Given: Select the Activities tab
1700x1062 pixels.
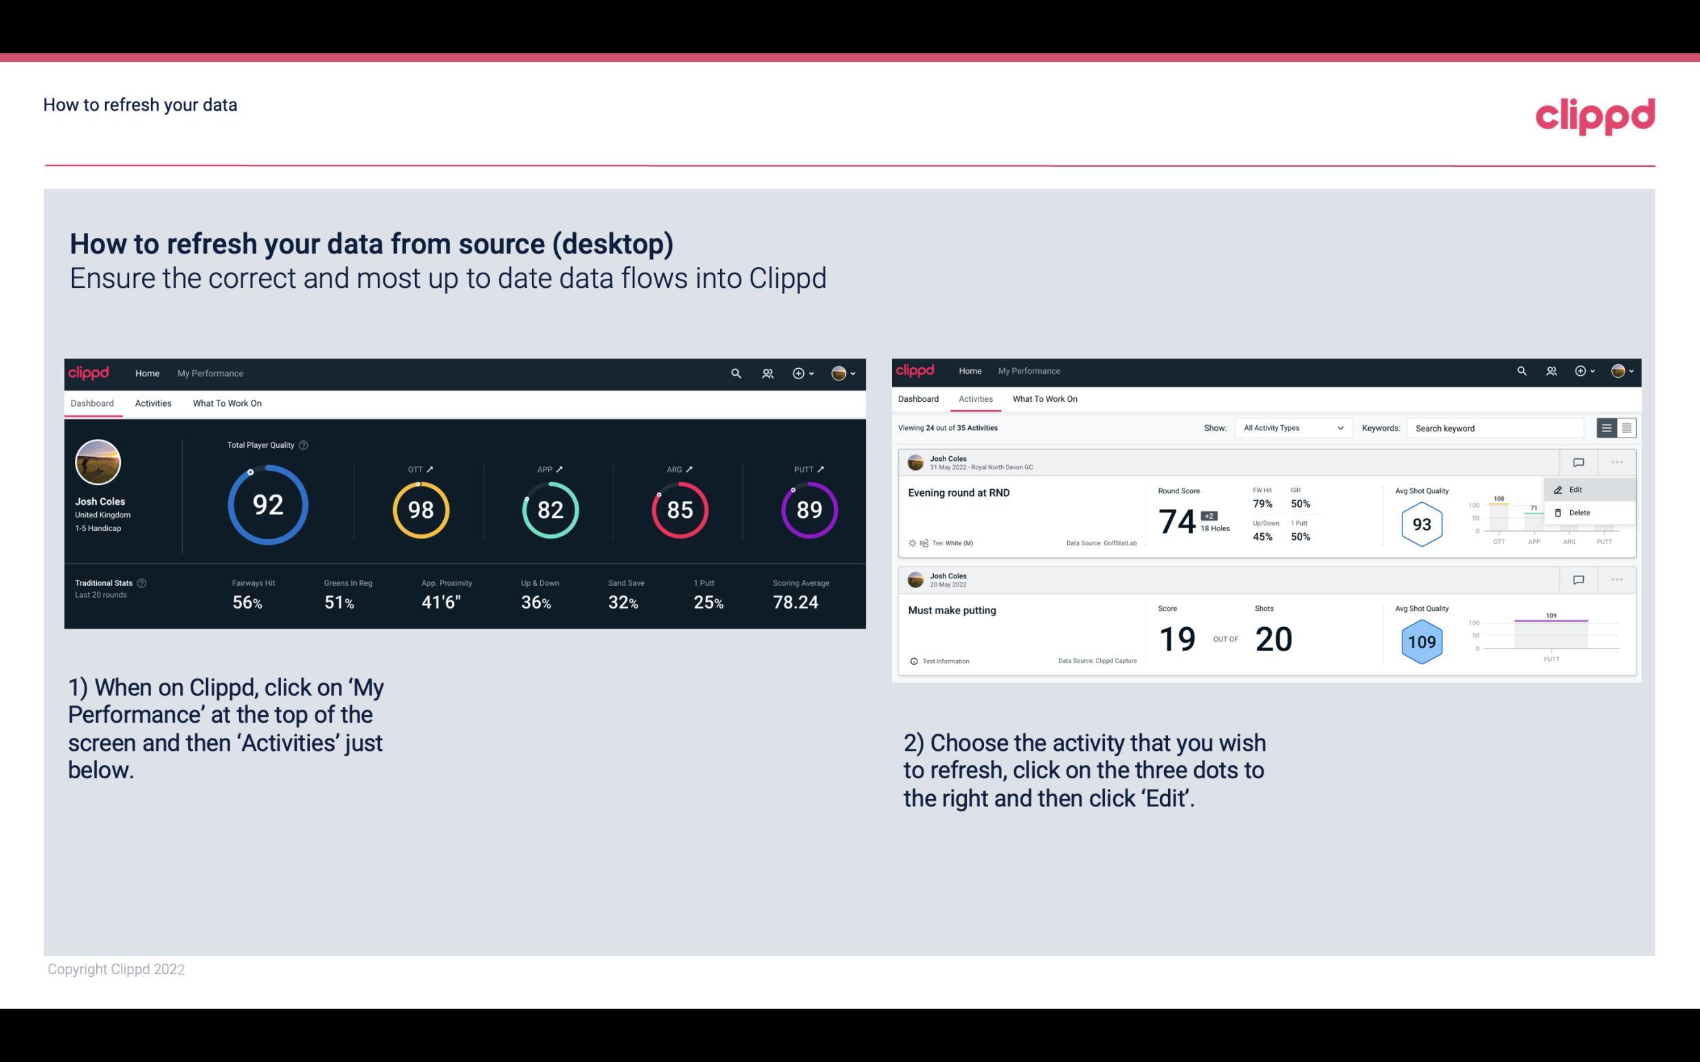Looking at the screenshot, I should 153,401.
